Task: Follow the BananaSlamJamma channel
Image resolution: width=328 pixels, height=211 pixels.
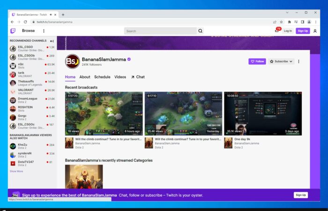Action: (257, 61)
